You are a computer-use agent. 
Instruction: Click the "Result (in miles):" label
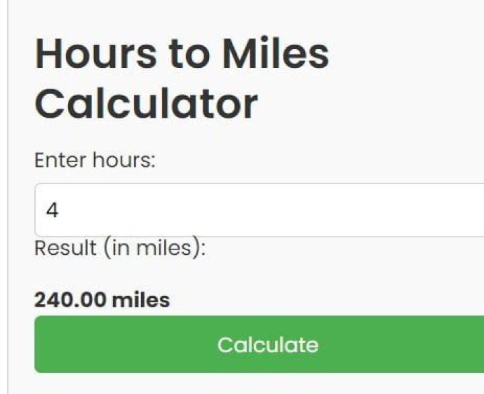(120, 248)
